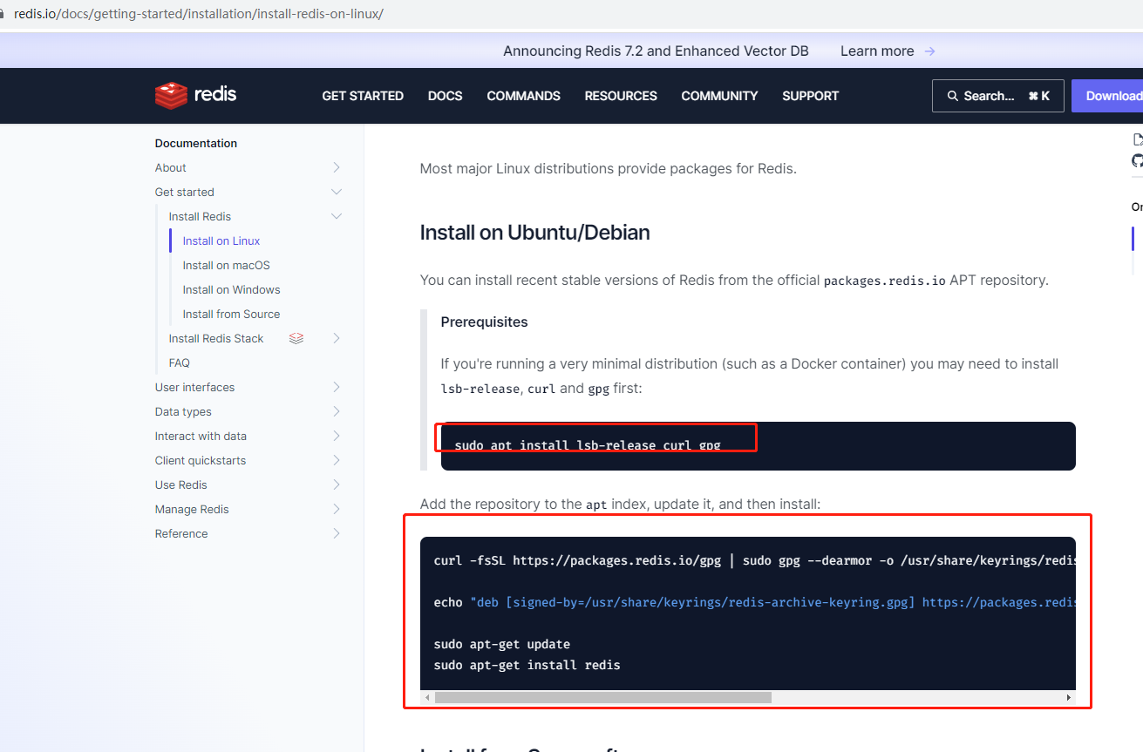Open the DOCS menu

point(445,96)
